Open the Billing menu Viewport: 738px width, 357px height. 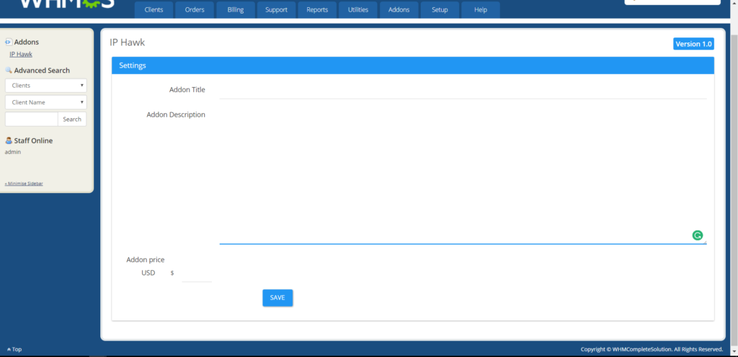[x=236, y=10]
